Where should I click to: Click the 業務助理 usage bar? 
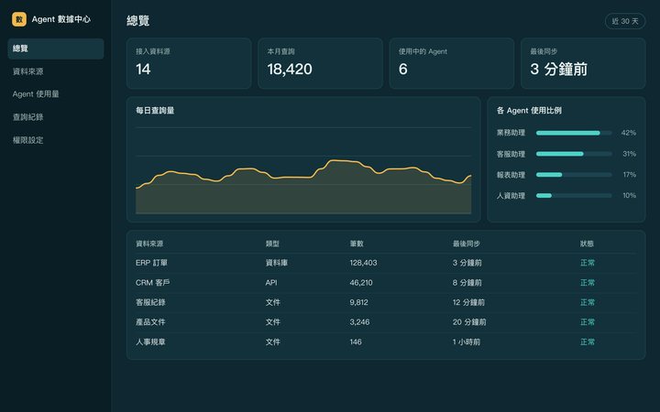click(574, 133)
